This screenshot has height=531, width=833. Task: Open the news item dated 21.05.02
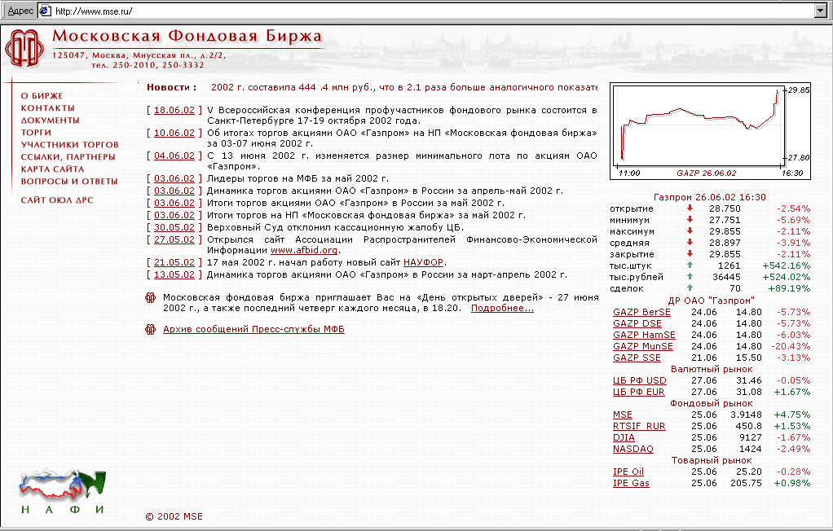[x=174, y=263]
